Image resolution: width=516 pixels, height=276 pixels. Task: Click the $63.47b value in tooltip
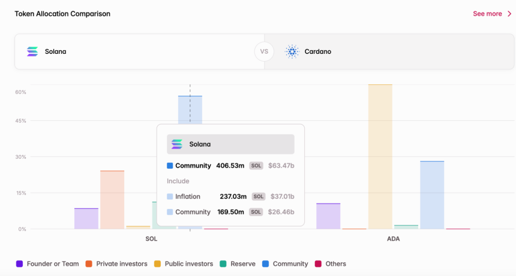(x=281, y=166)
